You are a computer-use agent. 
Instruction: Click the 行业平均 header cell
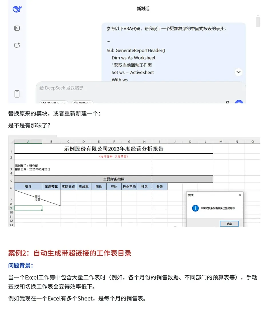click(x=129, y=187)
